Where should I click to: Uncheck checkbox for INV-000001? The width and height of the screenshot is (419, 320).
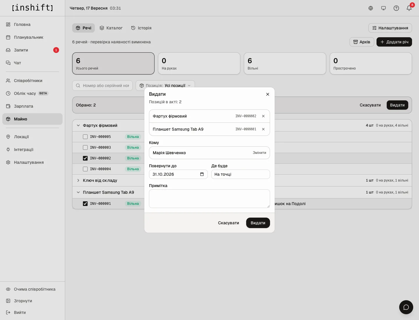pos(85,204)
